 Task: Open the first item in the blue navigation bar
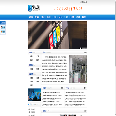coord(31,17)
